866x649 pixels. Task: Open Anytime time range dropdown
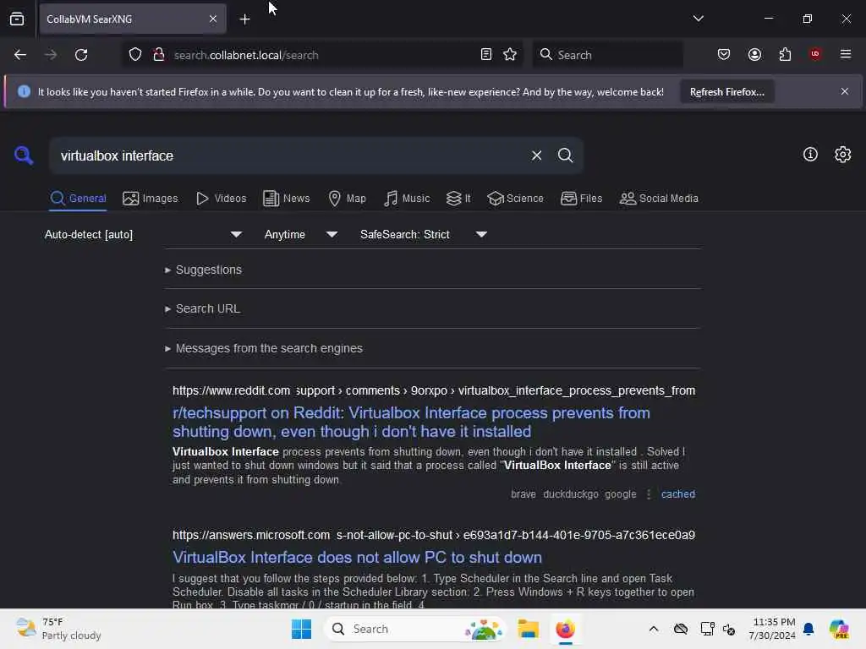[x=301, y=235]
